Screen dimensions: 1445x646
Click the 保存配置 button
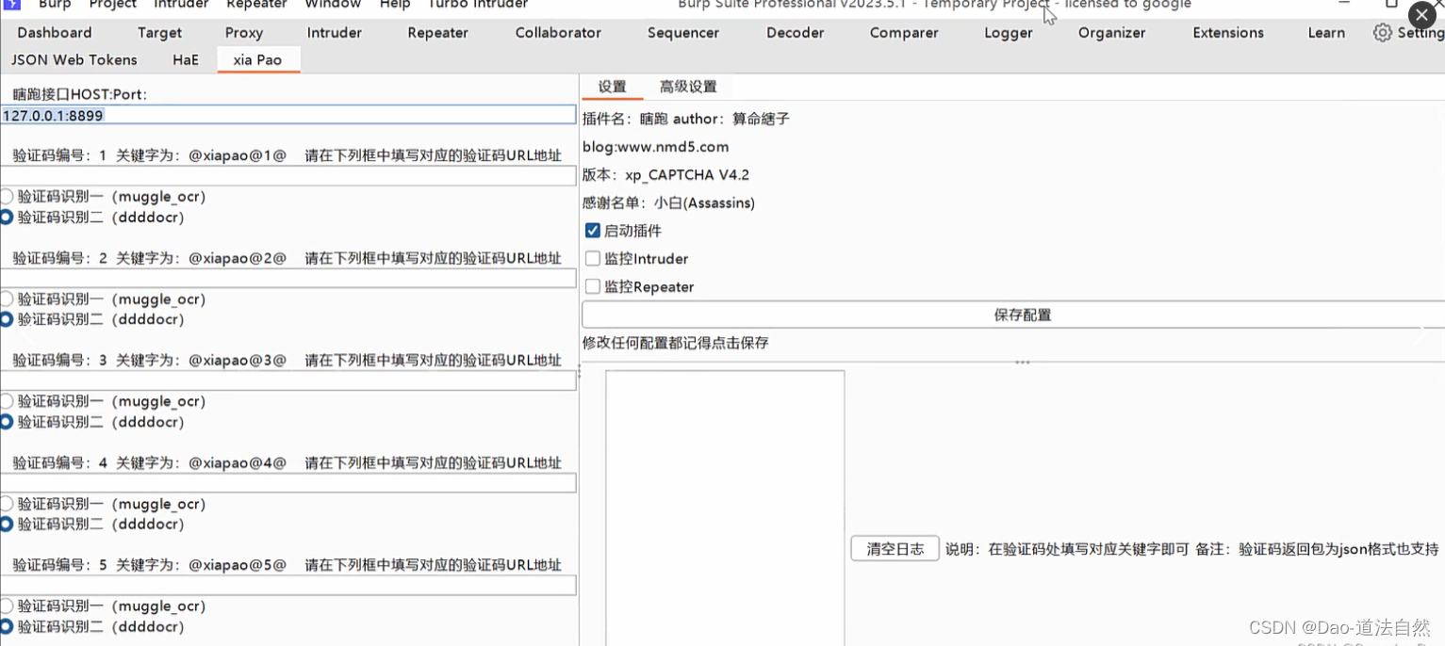[1013, 315]
